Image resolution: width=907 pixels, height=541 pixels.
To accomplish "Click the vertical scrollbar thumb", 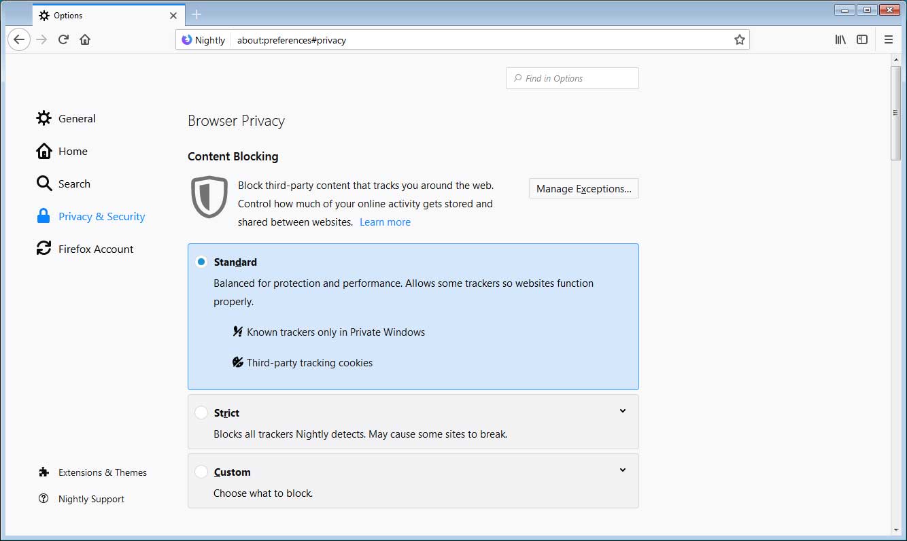I will (x=896, y=114).
